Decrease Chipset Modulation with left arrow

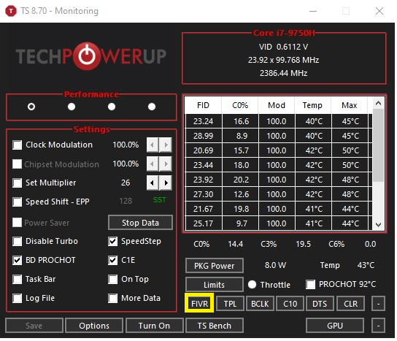click(x=153, y=164)
